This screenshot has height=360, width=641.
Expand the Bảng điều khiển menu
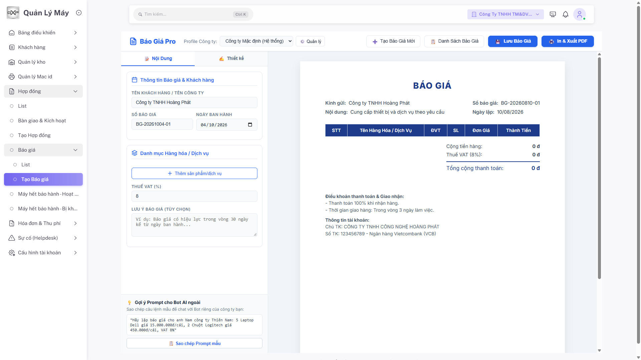point(43,33)
